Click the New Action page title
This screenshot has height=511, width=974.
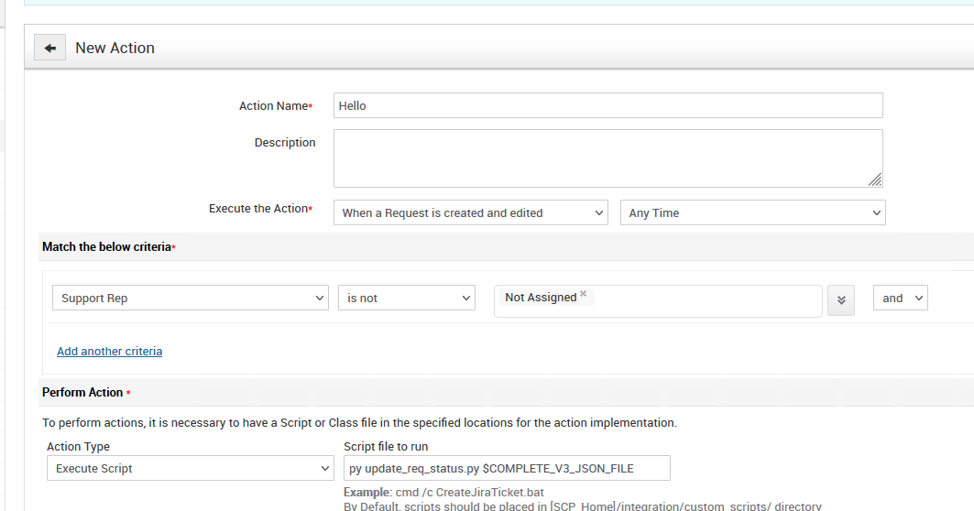coord(115,48)
